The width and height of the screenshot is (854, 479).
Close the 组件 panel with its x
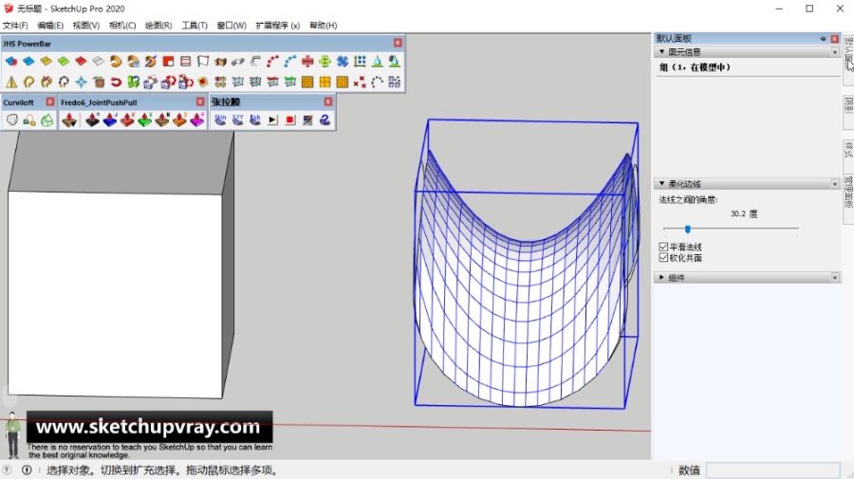835,278
